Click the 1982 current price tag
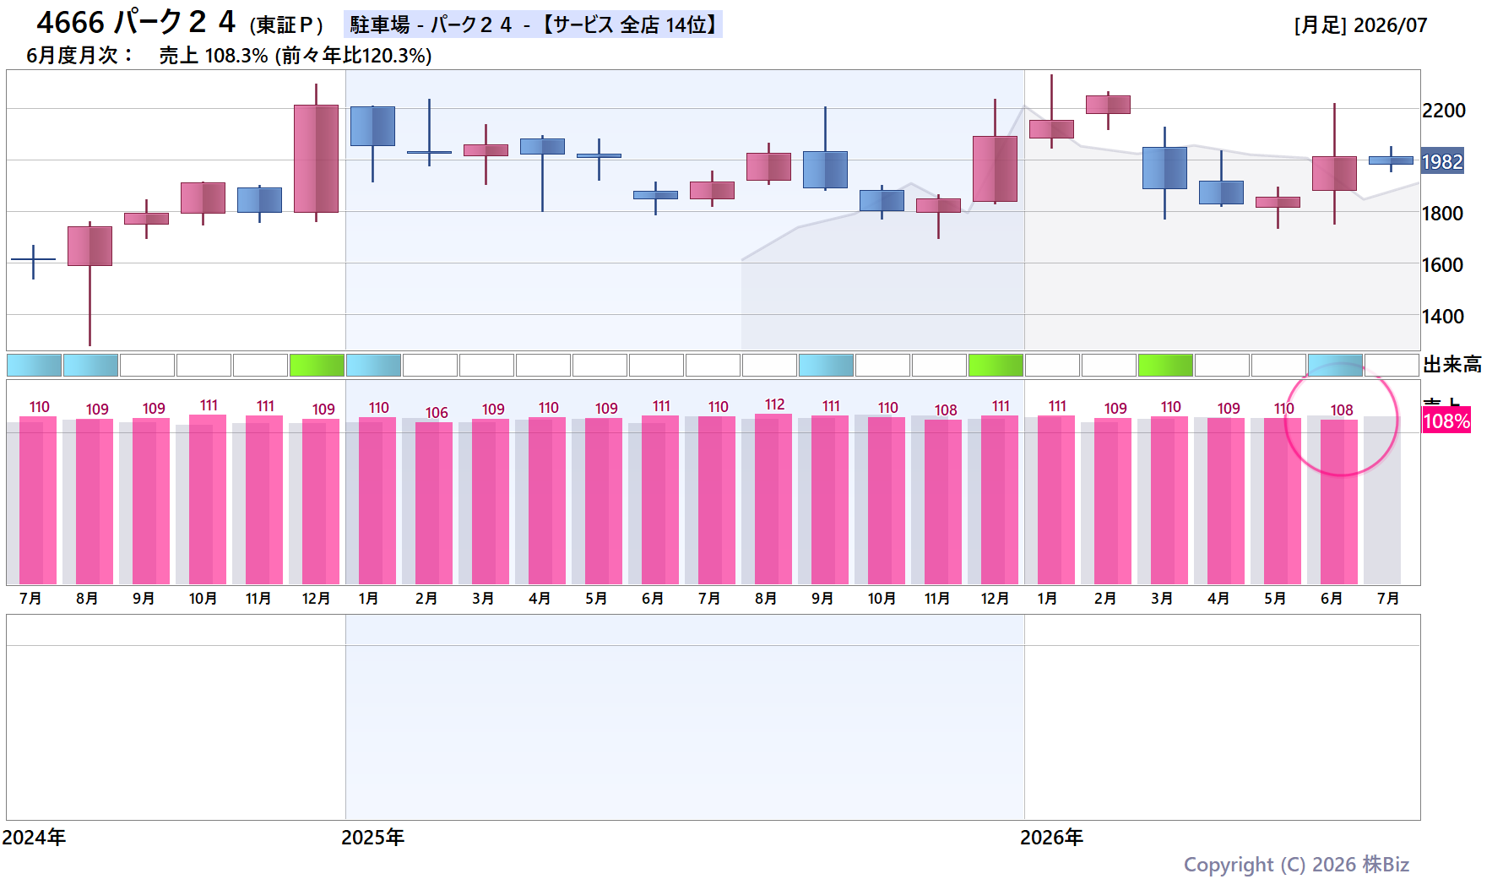 coord(1442,161)
